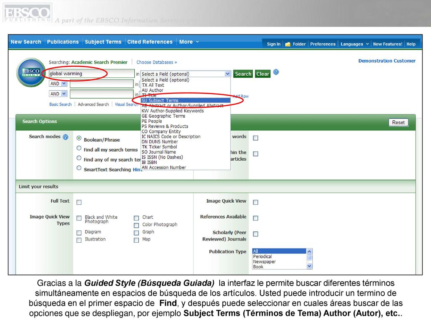Enable References Available limiter

click(x=255, y=218)
